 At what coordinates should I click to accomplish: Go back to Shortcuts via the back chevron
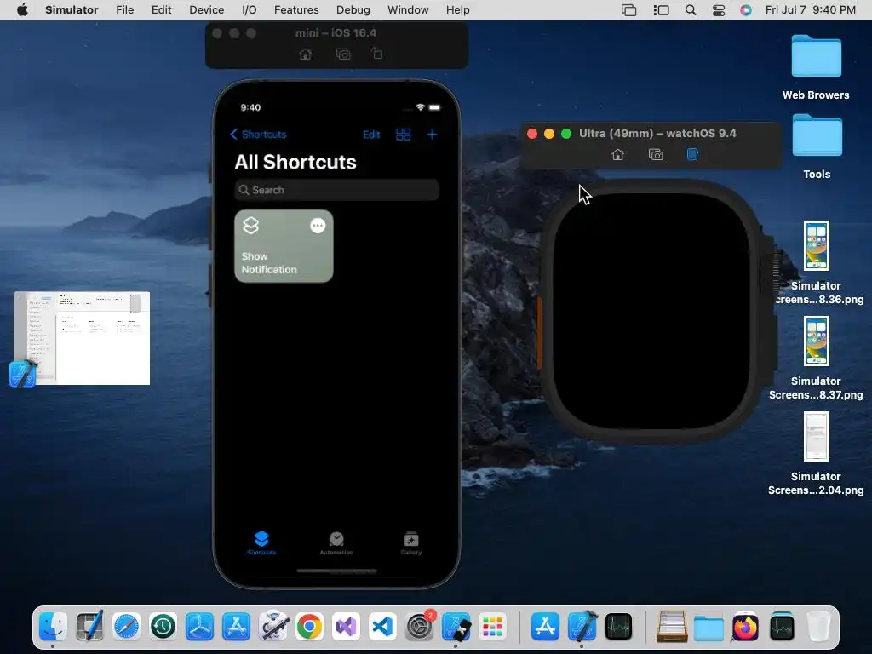pos(258,135)
